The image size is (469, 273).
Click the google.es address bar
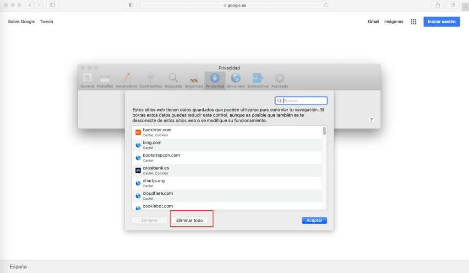tap(235, 5)
